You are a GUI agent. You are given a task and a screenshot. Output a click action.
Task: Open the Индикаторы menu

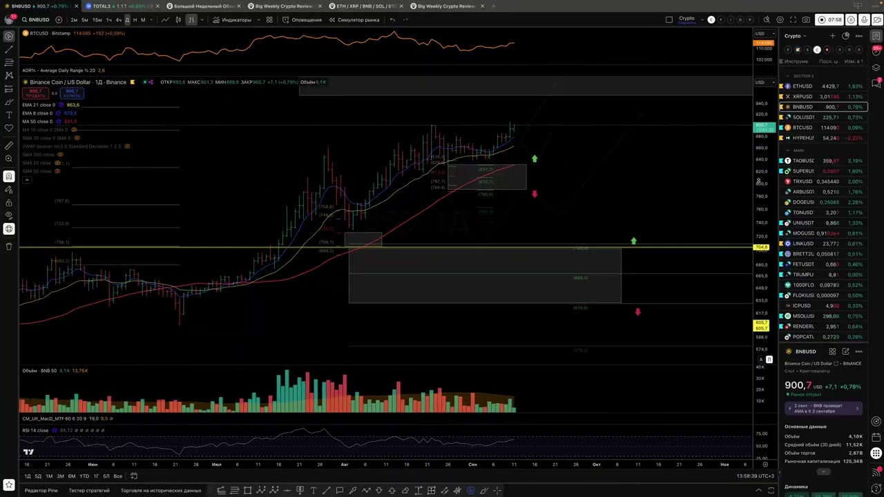[x=232, y=20]
